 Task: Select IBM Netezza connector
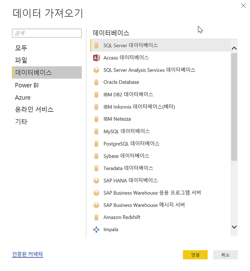(x=160, y=119)
